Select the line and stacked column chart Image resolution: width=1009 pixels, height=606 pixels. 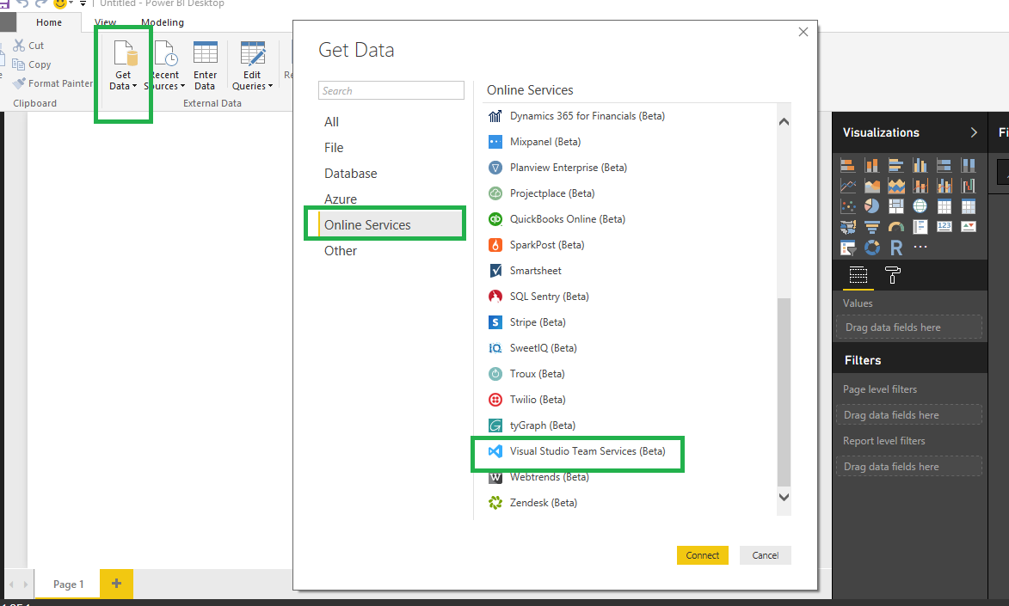pyautogui.click(x=920, y=186)
